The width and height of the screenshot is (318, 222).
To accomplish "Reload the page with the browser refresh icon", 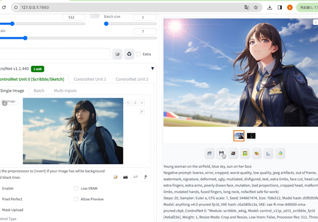I will [4, 7].
